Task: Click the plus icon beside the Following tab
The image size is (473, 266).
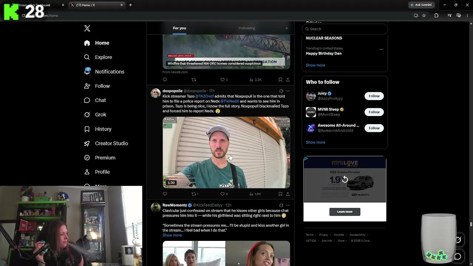Action: (286, 28)
